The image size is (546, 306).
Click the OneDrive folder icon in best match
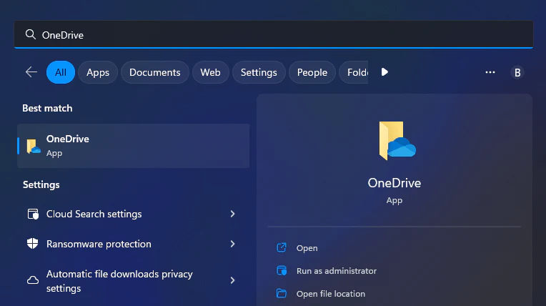(x=34, y=146)
